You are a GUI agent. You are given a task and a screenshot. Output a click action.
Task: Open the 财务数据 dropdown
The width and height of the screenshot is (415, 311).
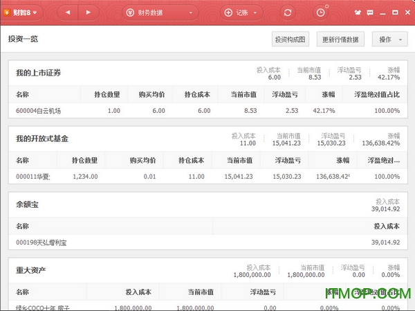(x=160, y=12)
